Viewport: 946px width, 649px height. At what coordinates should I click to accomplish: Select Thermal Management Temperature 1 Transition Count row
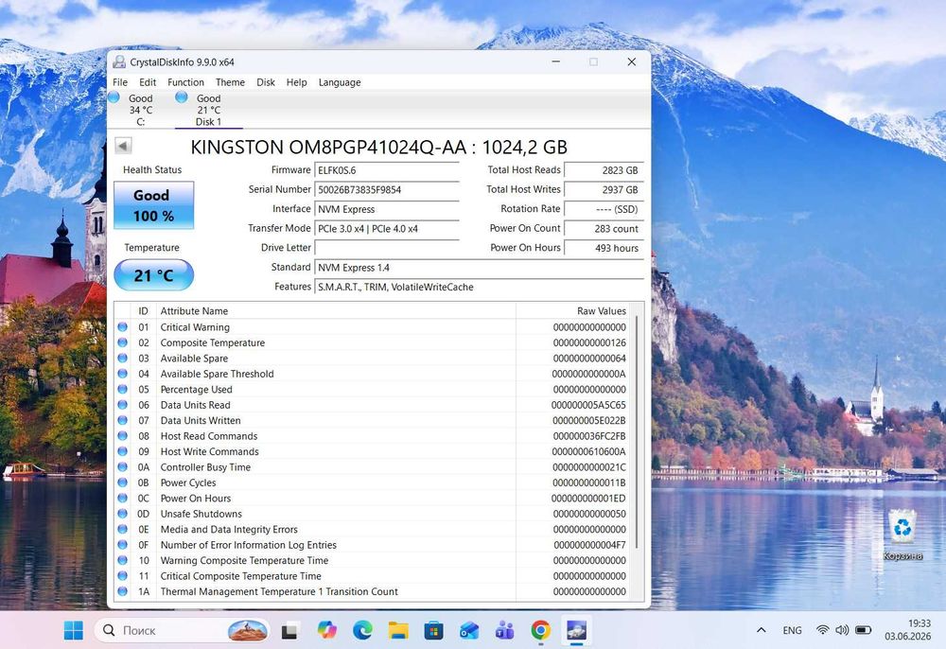tap(372, 591)
